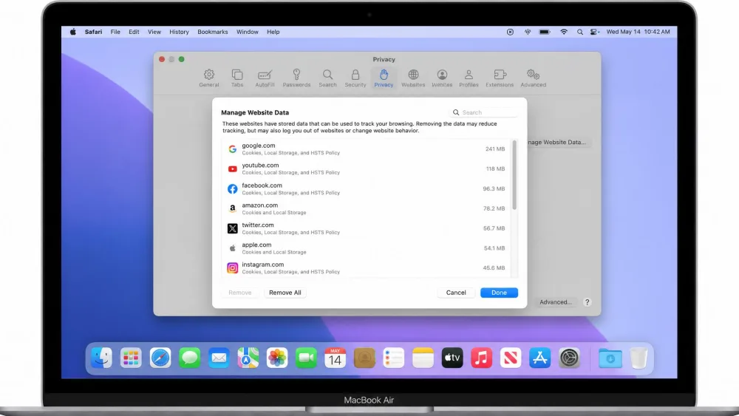Open the Edit menu

pyautogui.click(x=134, y=32)
